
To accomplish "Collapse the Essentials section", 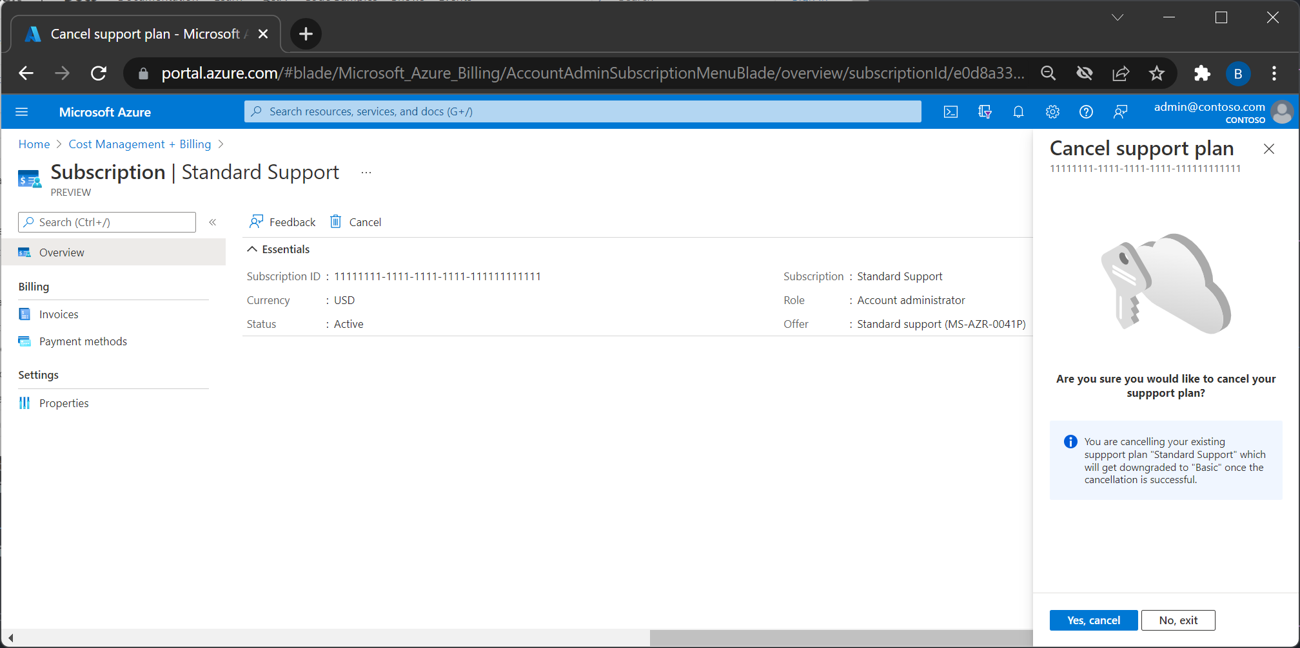I will tap(279, 249).
